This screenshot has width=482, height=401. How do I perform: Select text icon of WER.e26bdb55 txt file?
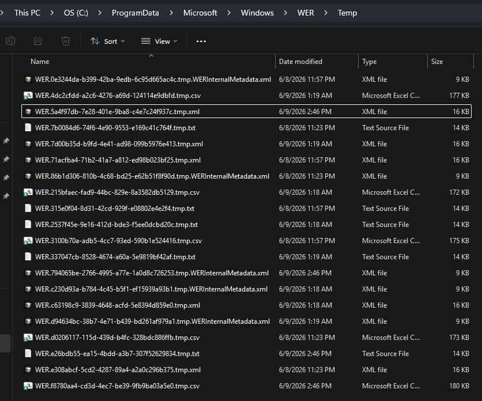click(x=28, y=353)
